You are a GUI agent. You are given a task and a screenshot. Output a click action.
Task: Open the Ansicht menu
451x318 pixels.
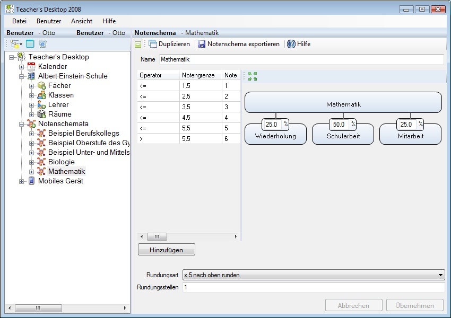click(x=82, y=21)
